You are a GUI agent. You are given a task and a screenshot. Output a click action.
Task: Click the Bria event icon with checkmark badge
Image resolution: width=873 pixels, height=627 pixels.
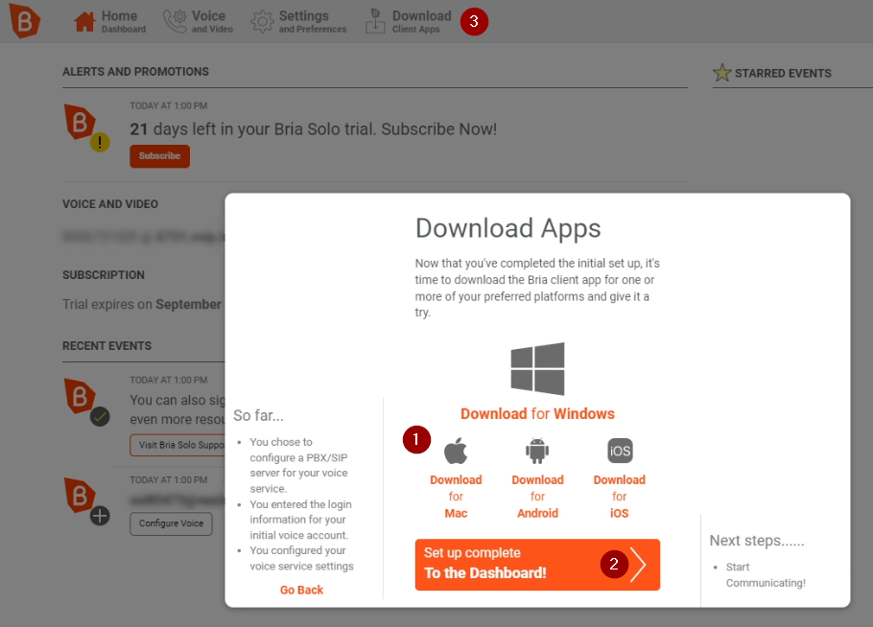[x=87, y=403]
